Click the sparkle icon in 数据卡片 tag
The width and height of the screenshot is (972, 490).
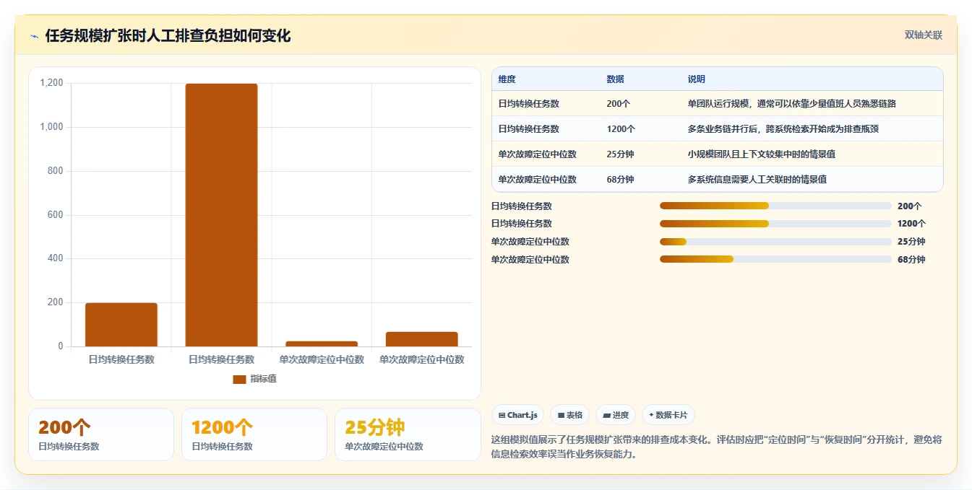(x=651, y=415)
